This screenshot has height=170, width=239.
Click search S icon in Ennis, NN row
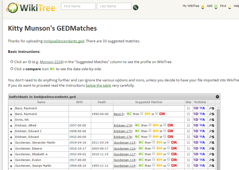tap(212, 120)
